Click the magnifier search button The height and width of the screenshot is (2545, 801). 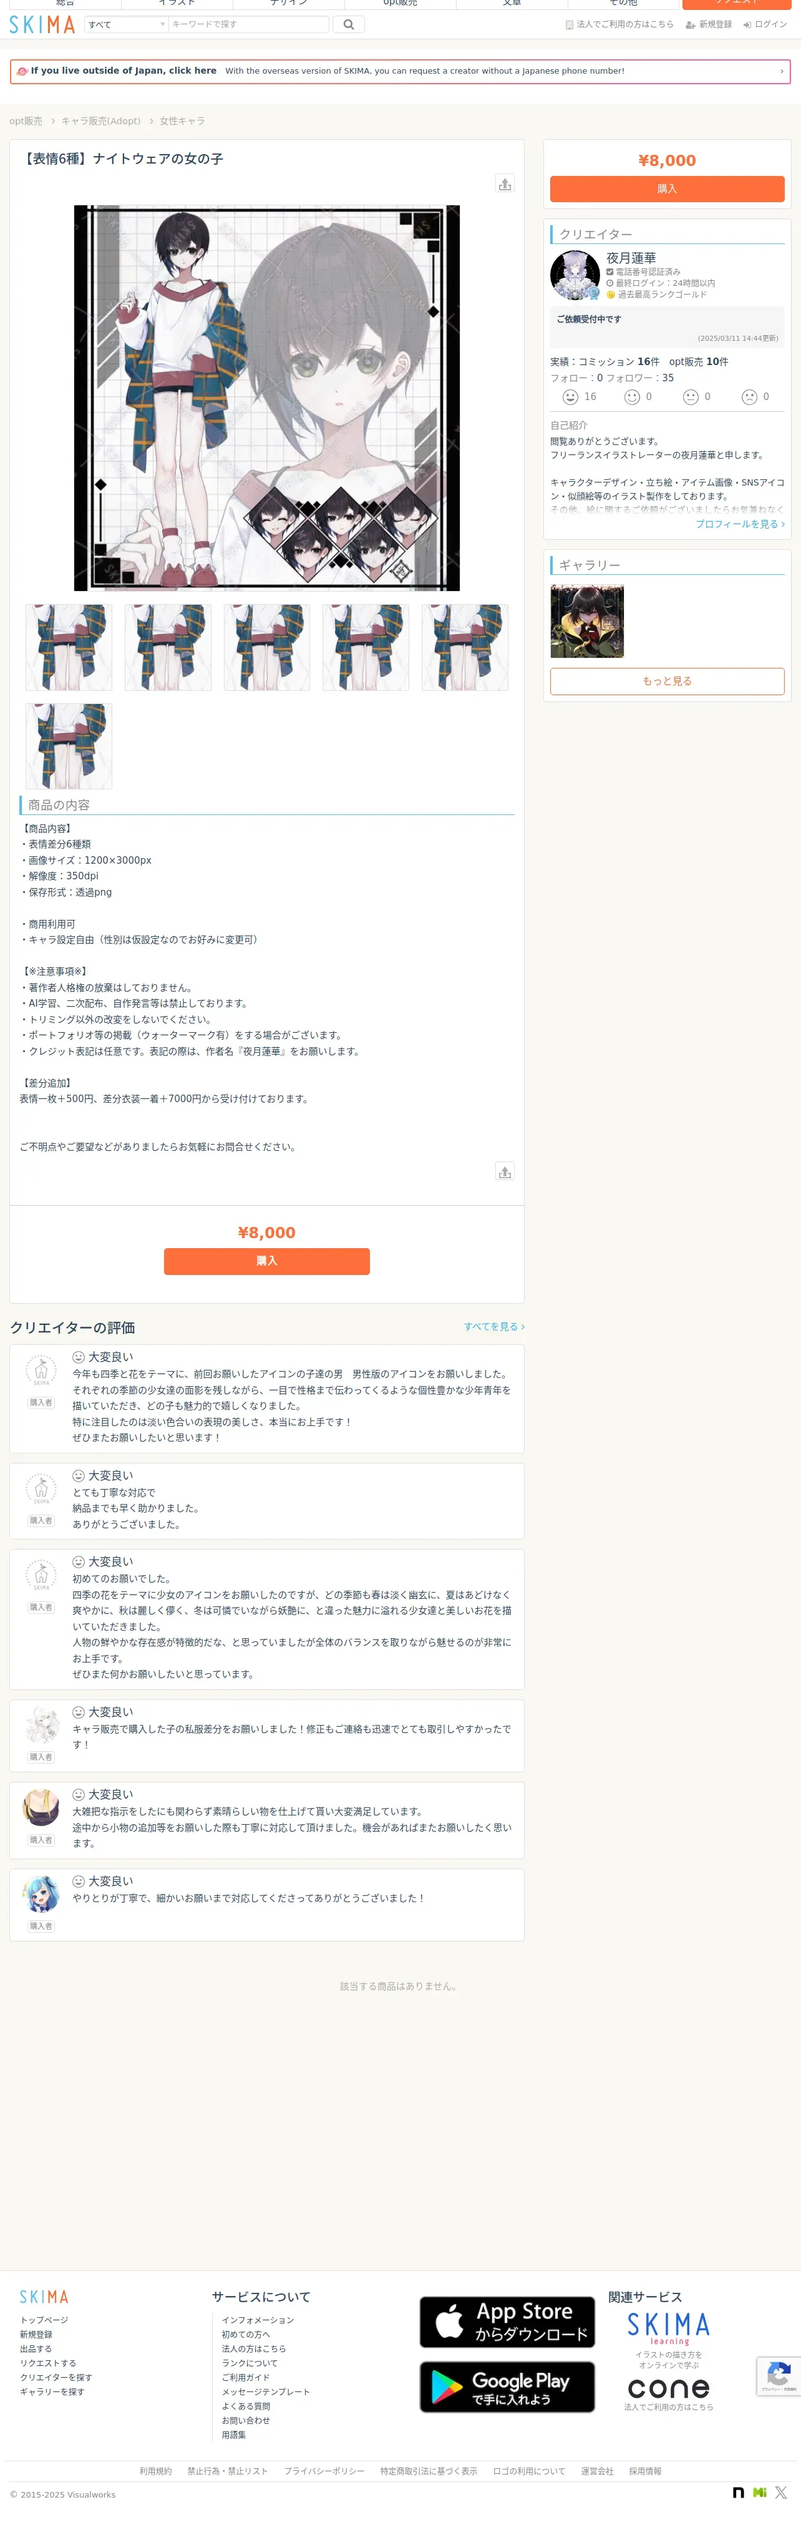tap(349, 25)
